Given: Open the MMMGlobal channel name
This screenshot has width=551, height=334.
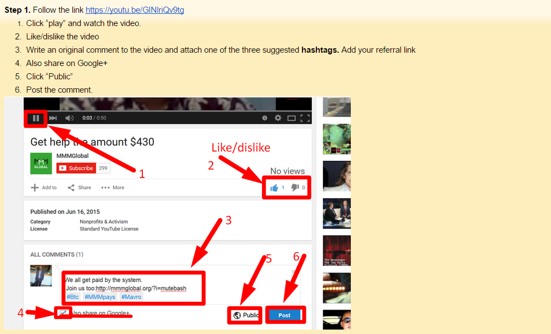Looking at the screenshot, I should (72, 155).
